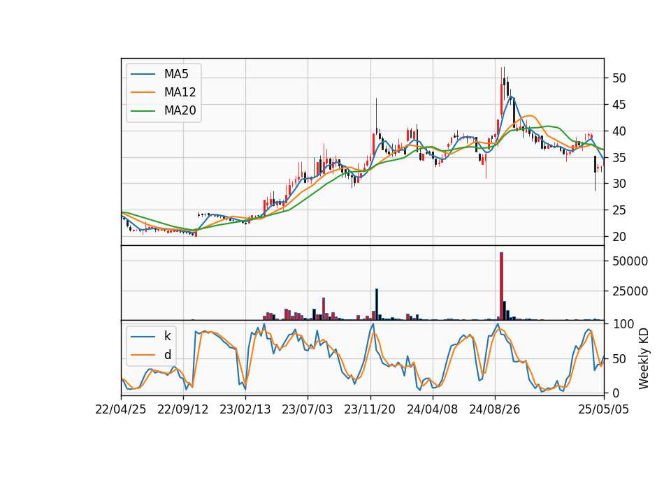This screenshot has height=482, width=671.
Task: Click the Weekly KD axis title
Action: 643,359
